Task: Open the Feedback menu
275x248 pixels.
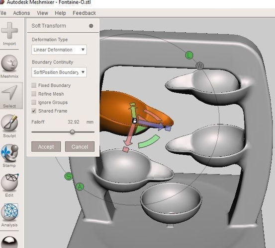Action: (x=84, y=13)
